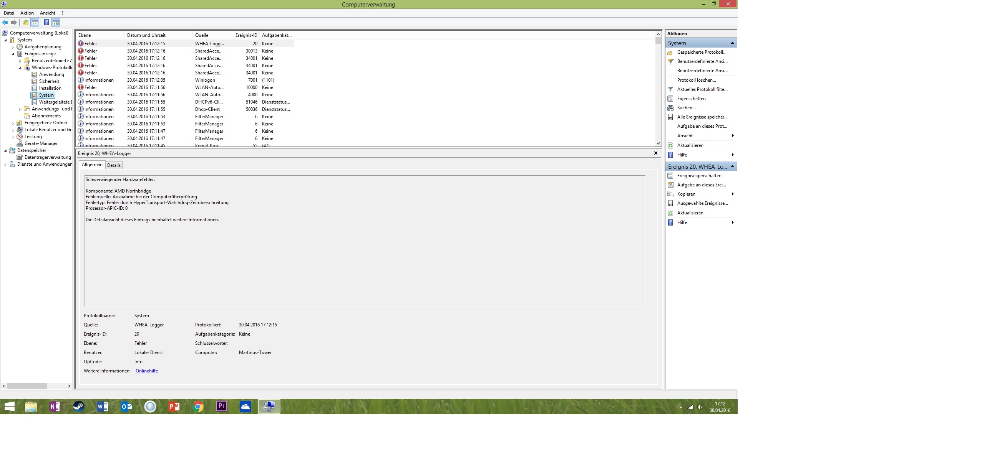Screen dimensions: 982x471
Task: Click the Suchen binoculars action icon
Action: (x=670, y=108)
